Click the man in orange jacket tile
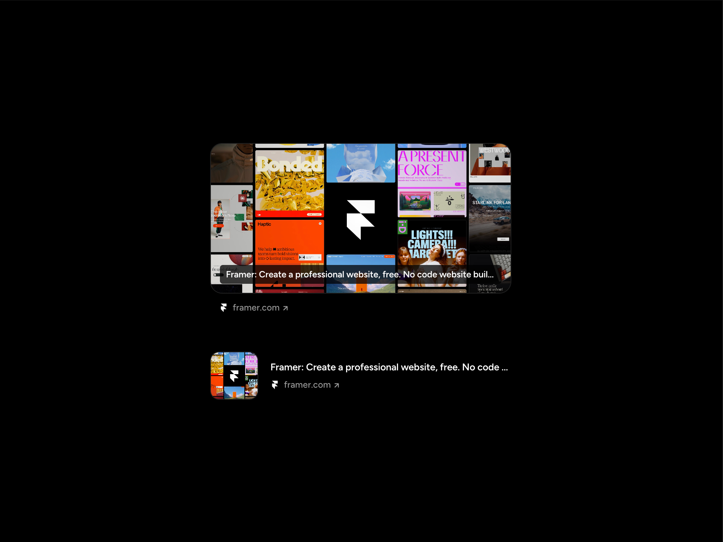The height and width of the screenshot is (542, 723). coord(231,218)
